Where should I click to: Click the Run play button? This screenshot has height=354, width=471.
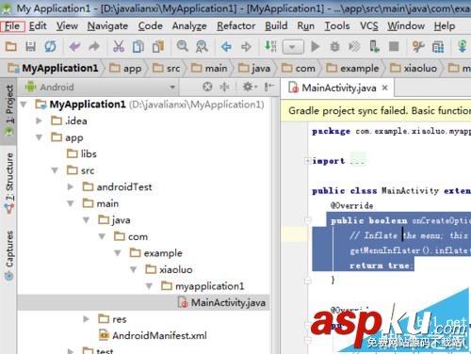click(316, 47)
